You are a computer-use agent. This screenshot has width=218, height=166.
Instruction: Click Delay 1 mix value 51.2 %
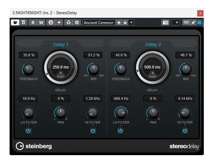[x=93, y=55]
